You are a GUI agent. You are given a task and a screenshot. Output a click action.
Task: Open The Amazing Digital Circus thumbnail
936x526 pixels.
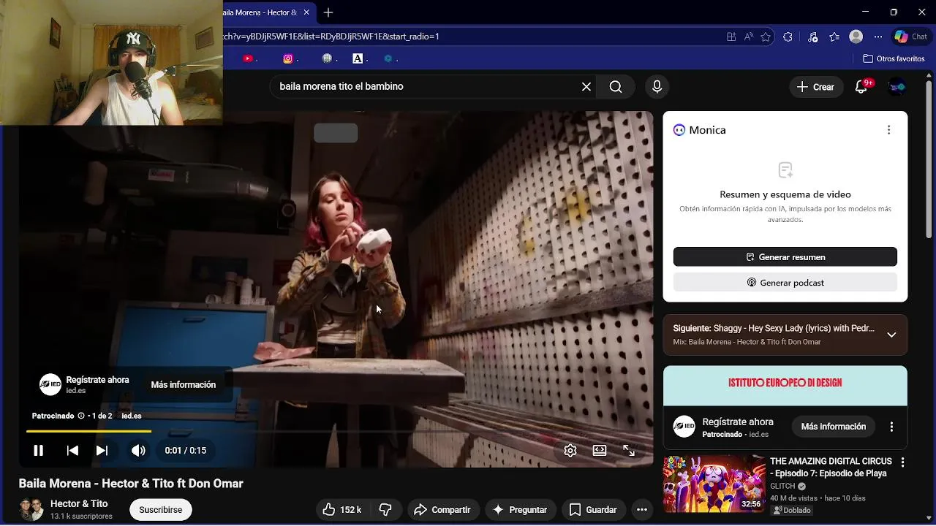tap(714, 484)
